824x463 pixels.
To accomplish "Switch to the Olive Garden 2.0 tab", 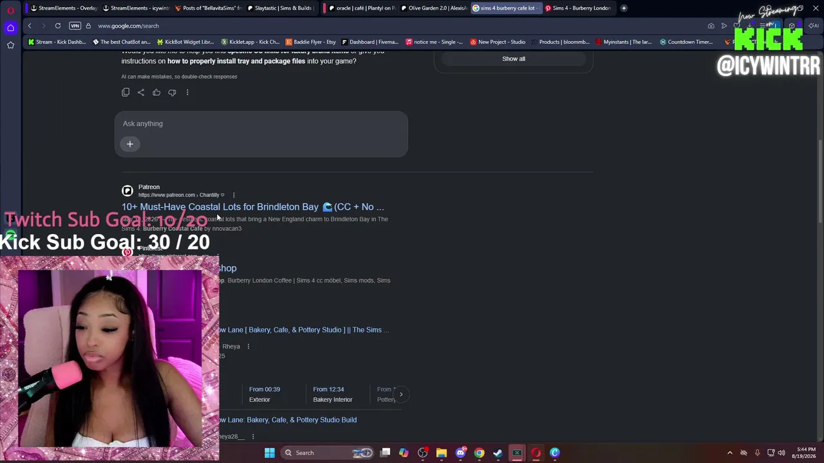I will click(434, 8).
